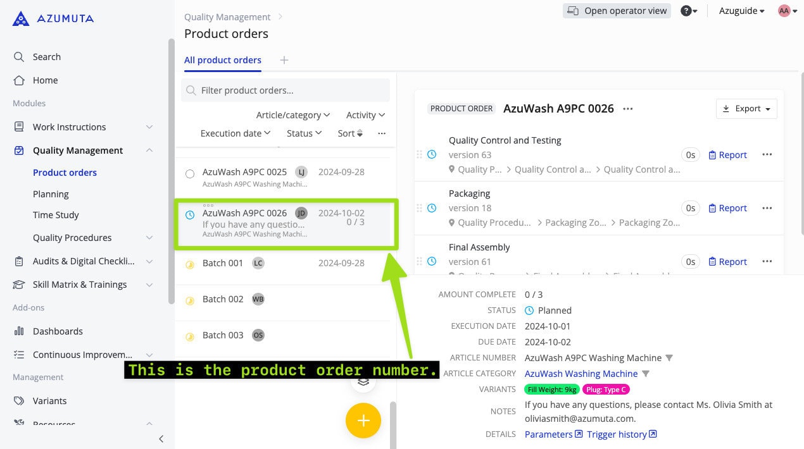The image size is (804, 449).
Task: Open the Search sidebar icon
Action: coord(20,56)
